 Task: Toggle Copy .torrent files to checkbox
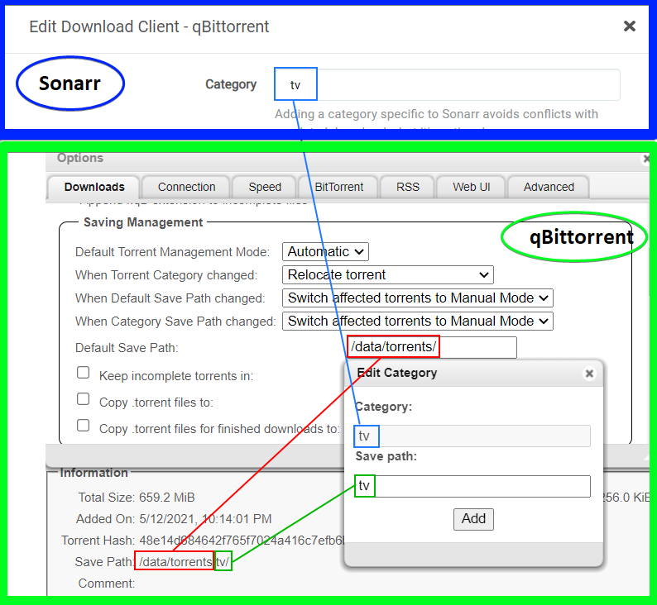click(84, 399)
